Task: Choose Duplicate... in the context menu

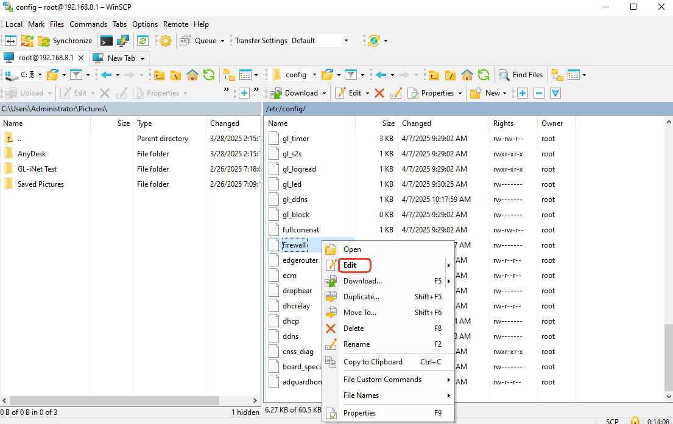Action: 388,297
